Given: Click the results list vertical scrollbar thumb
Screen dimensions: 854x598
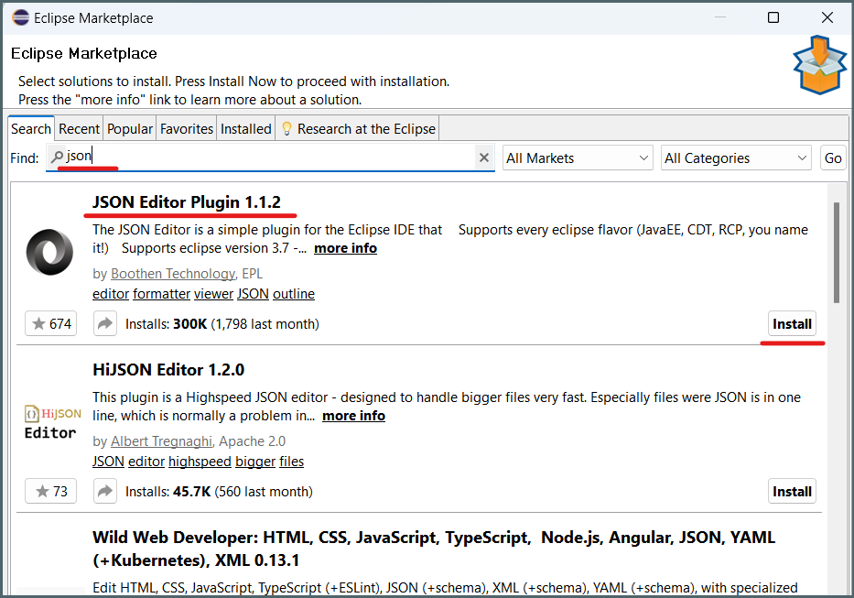Looking at the screenshot, I should pyautogui.click(x=836, y=253).
